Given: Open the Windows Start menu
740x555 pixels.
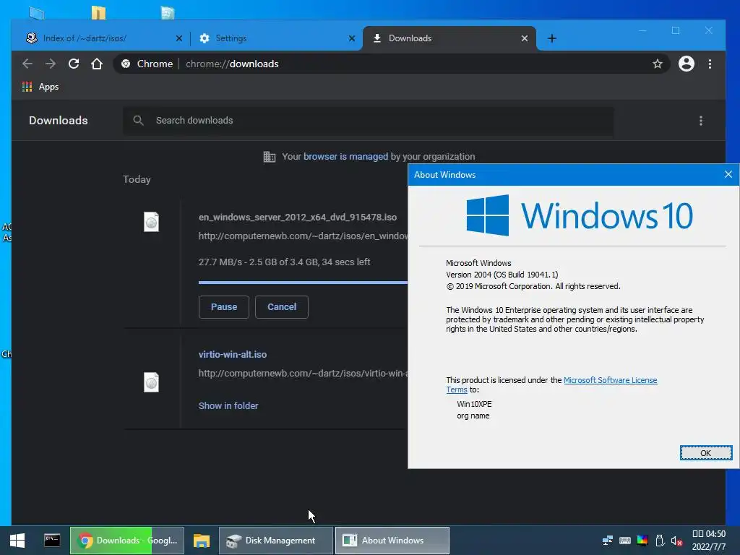Looking at the screenshot, I should (17, 541).
